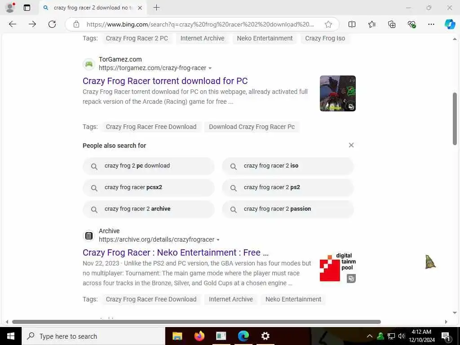
Task: Open a new browser tab
Action: [x=157, y=8]
